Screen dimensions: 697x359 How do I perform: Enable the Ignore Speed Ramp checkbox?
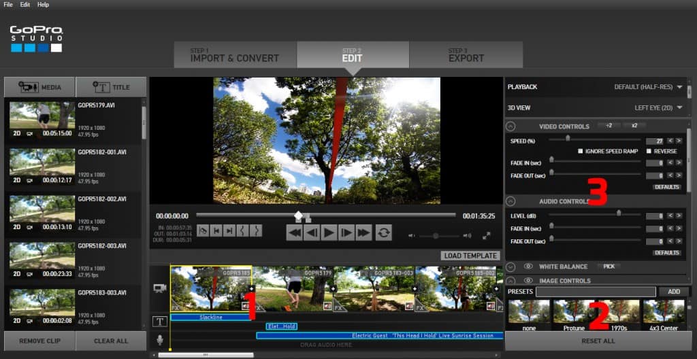[580, 151]
